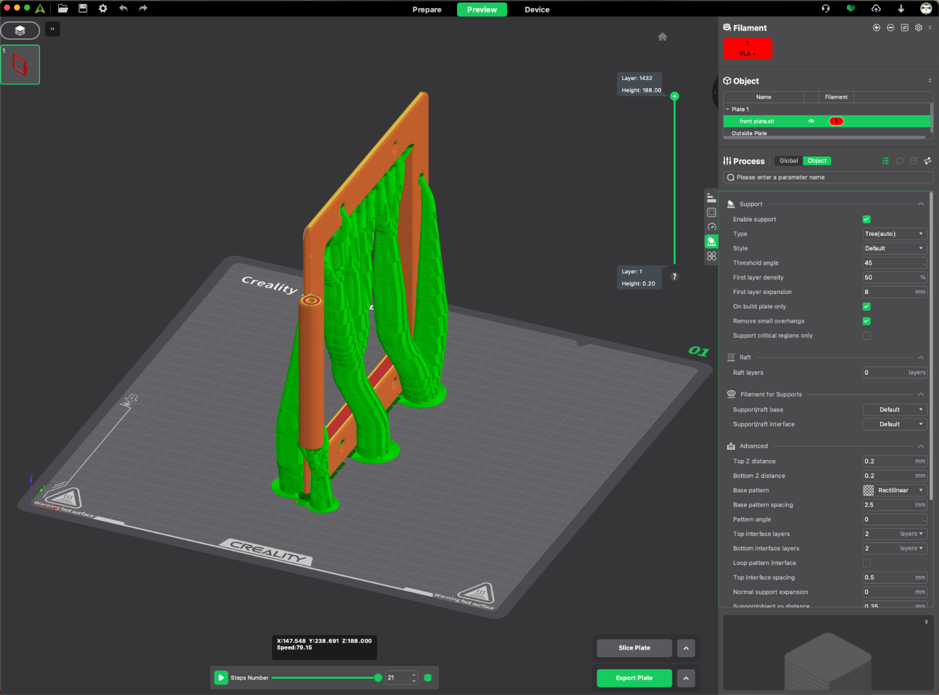The image size is (939, 695).
Task: Redo the action with the right arrow
Action: (143, 8)
